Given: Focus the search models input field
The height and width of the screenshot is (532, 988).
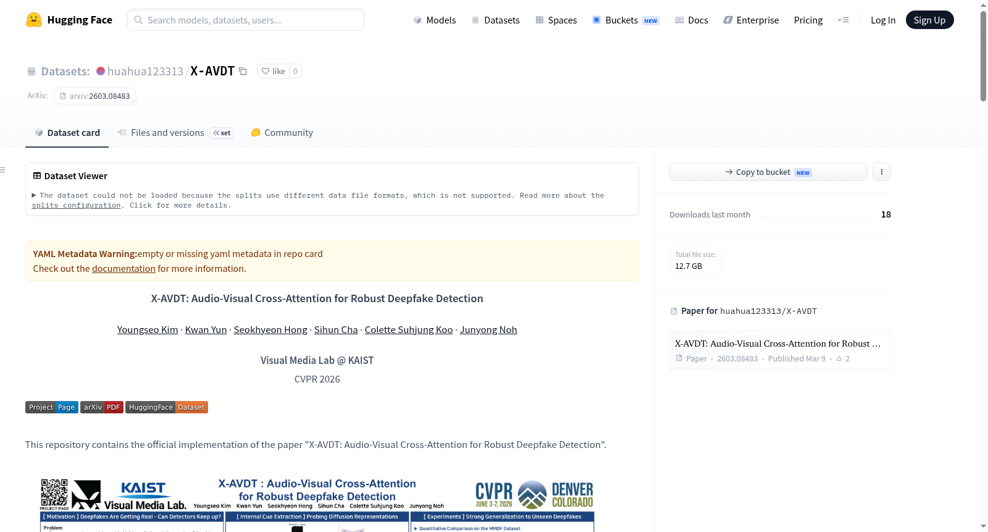Looking at the screenshot, I should click(246, 20).
